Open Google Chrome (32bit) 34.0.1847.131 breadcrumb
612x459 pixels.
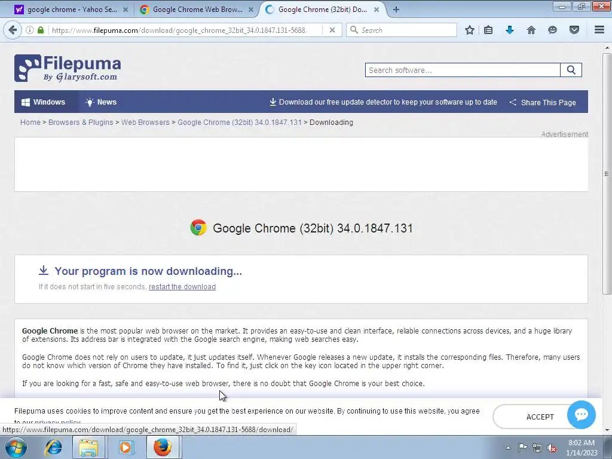(x=240, y=122)
